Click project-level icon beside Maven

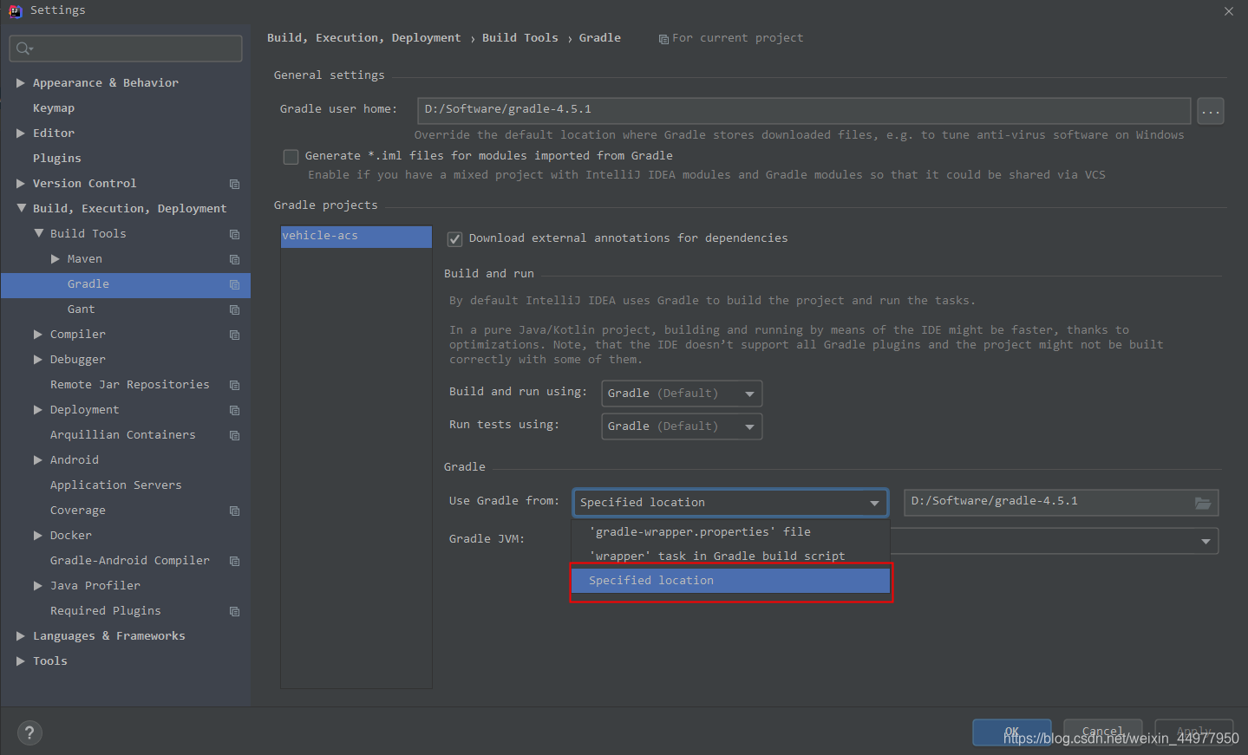tap(234, 259)
